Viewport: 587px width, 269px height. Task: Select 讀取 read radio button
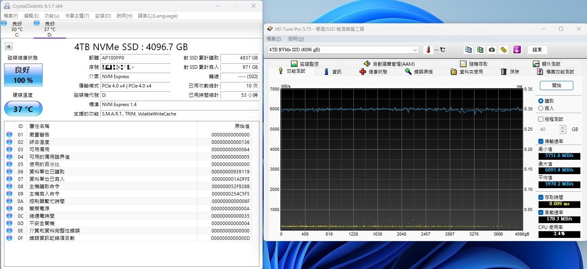tap(541, 101)
